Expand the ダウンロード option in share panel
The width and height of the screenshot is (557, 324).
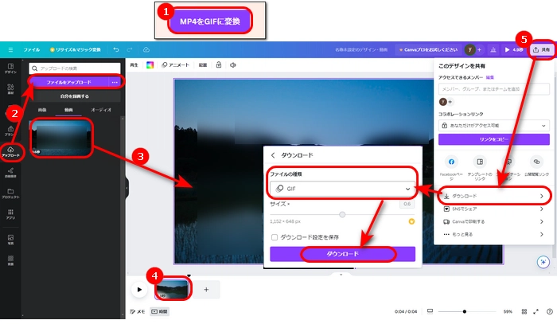(493, 195)
